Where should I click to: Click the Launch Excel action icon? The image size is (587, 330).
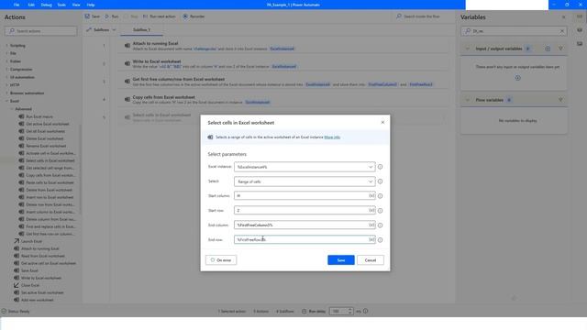pyautogui.click(x=17, y=241)
